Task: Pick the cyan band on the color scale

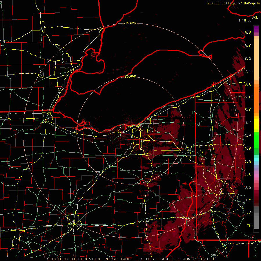Action: pyautogui.click(x=256, y=159)
